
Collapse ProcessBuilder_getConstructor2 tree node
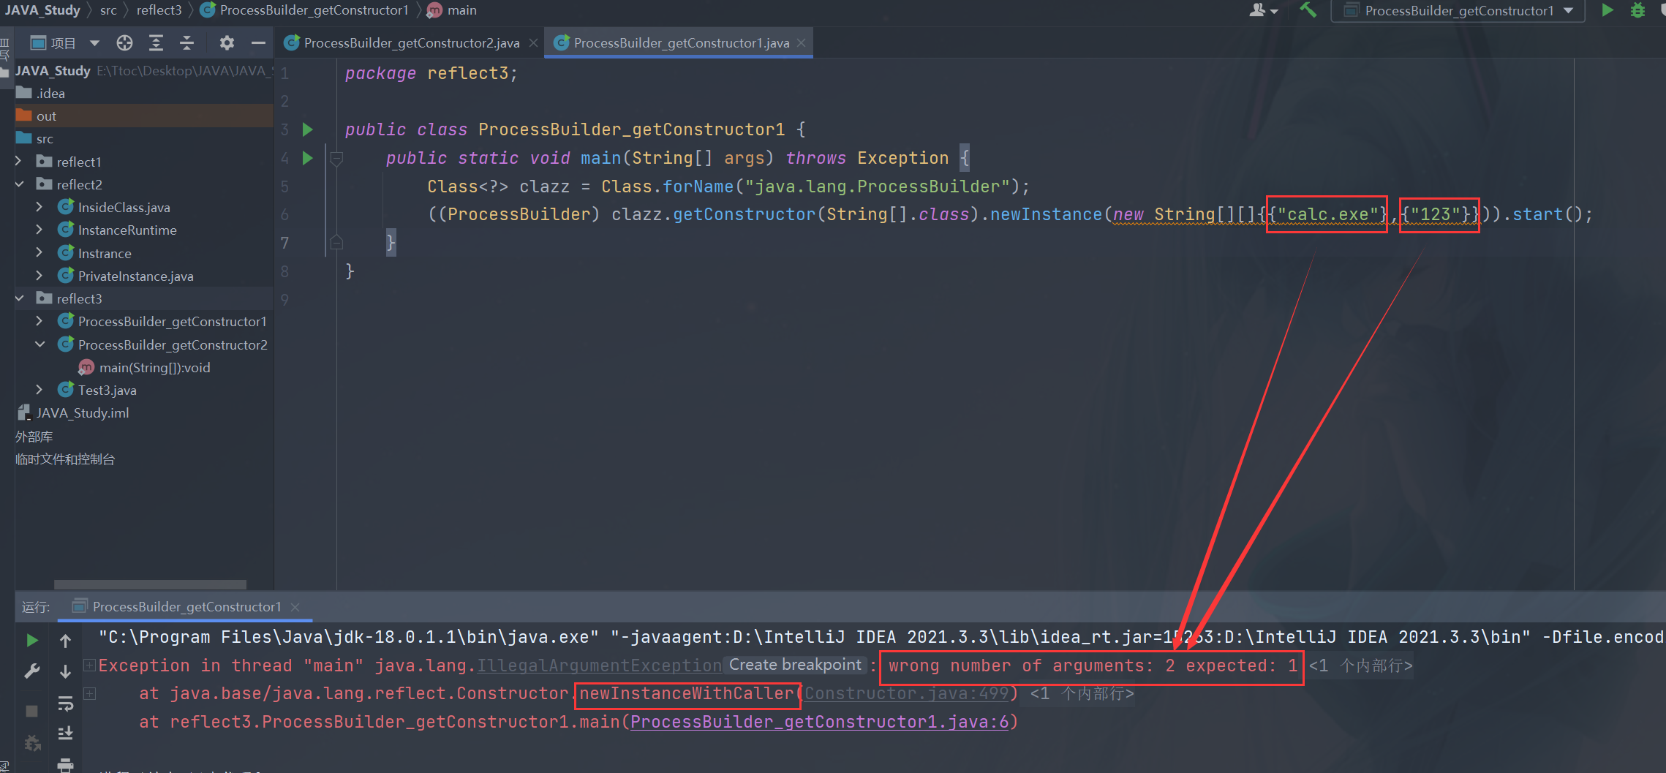click(x=39, y=344)
